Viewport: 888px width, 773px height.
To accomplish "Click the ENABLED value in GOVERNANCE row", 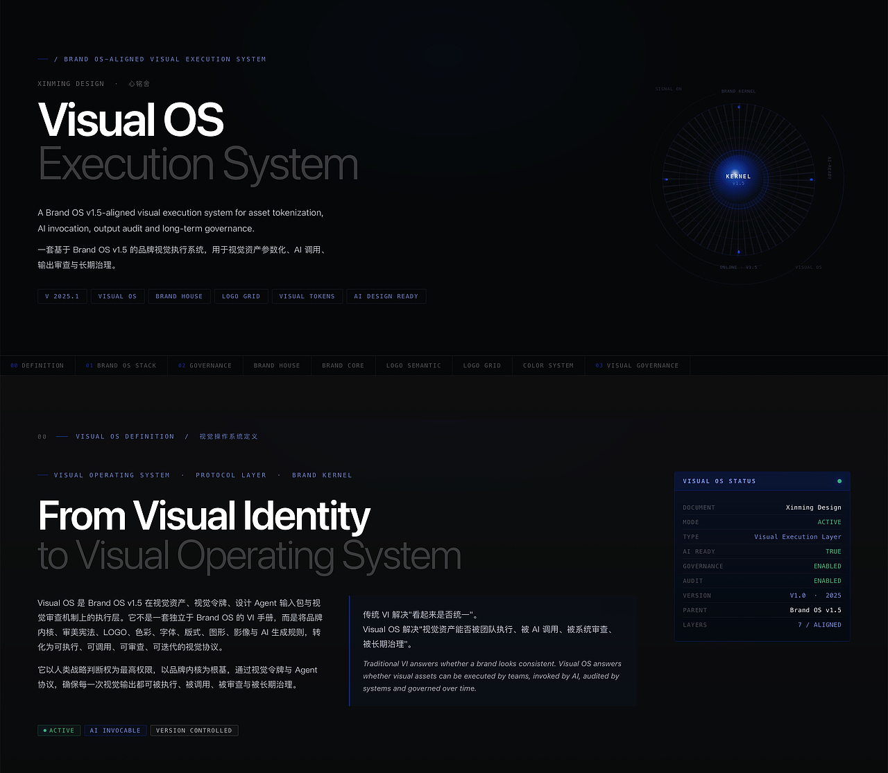I will [827, 566].
